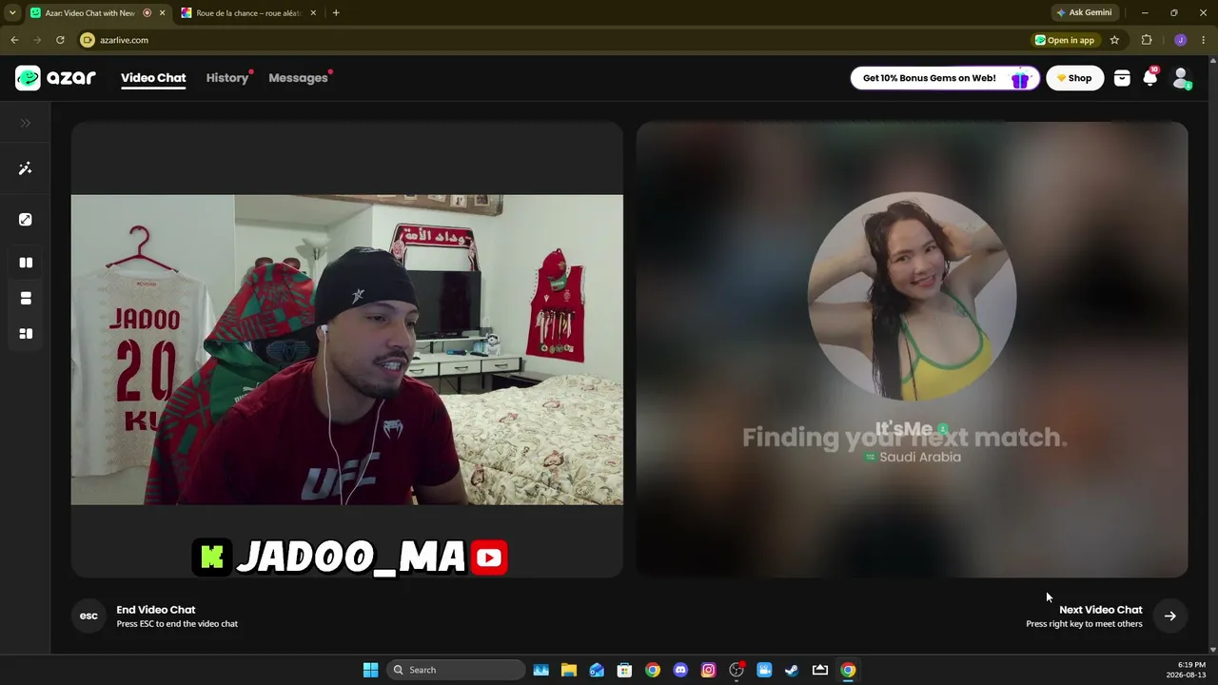This screenshot has height=685, width=1218.
Task: Open the notifications bell
Action: tap(1150, 78)
